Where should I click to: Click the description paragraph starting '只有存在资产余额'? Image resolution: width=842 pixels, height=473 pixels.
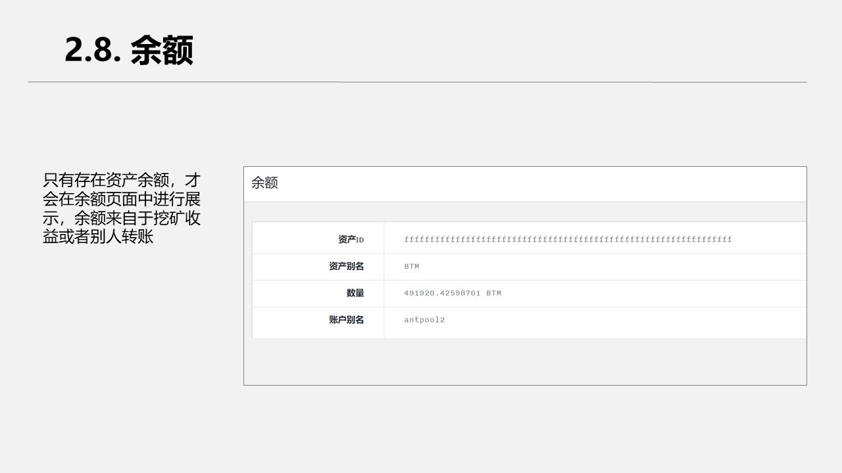pos(122,208)
